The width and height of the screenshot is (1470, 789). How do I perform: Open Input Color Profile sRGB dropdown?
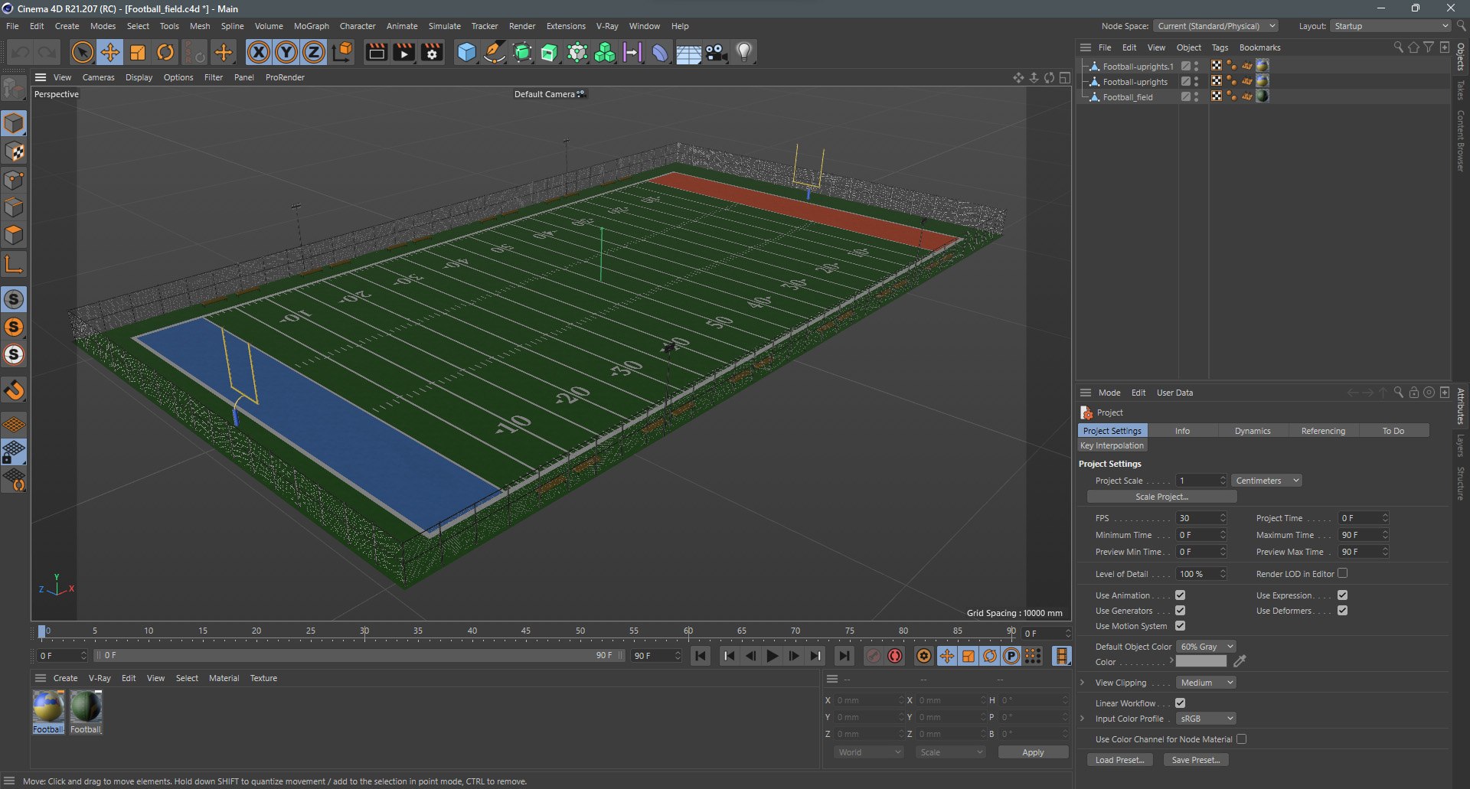click(1206, 719)
